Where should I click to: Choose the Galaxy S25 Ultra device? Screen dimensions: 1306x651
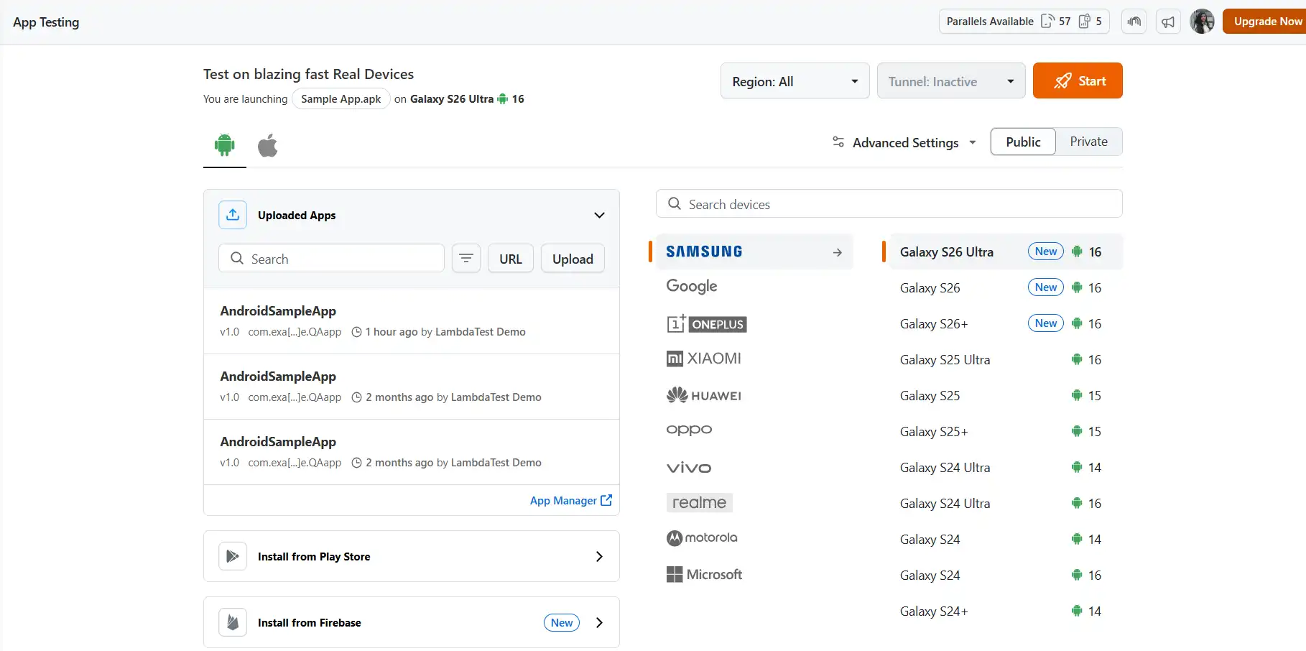[x=1006, y=359]
